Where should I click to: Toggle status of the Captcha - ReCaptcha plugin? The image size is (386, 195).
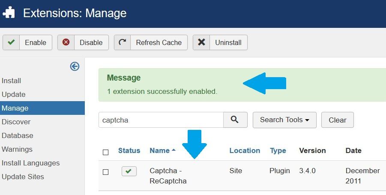point(129,171)
